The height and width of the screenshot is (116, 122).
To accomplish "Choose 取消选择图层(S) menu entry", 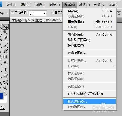I will click(x=90, y=40).
